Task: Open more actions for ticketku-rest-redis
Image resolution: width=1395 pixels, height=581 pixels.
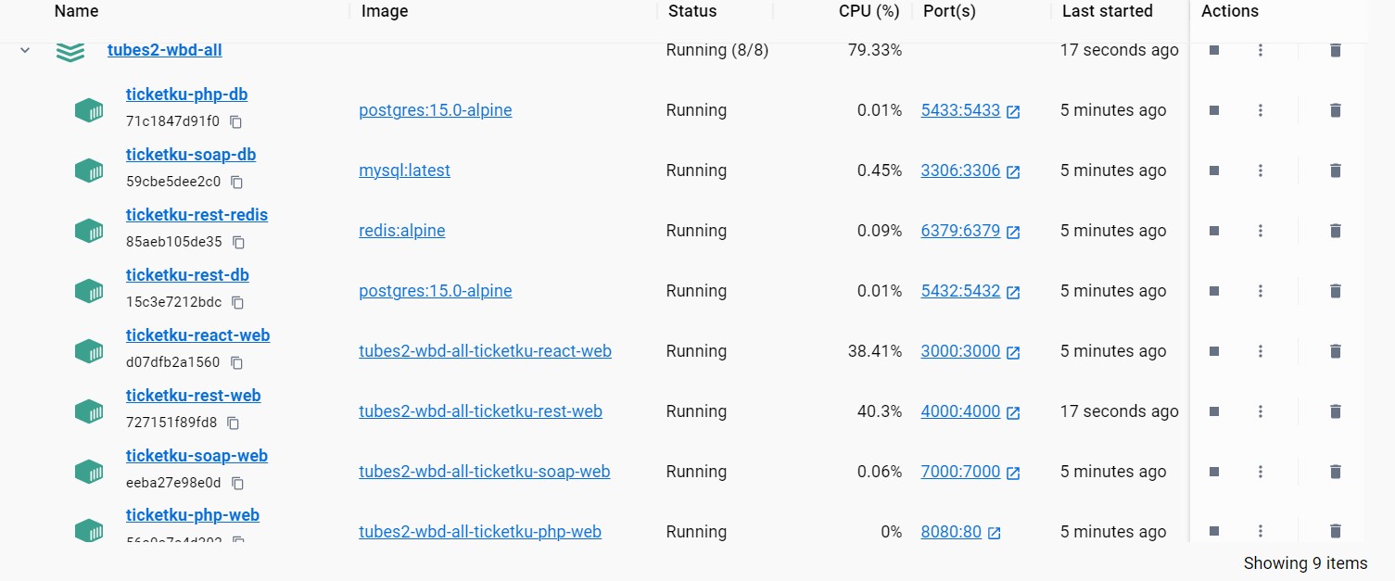Action: [1260, 231]
